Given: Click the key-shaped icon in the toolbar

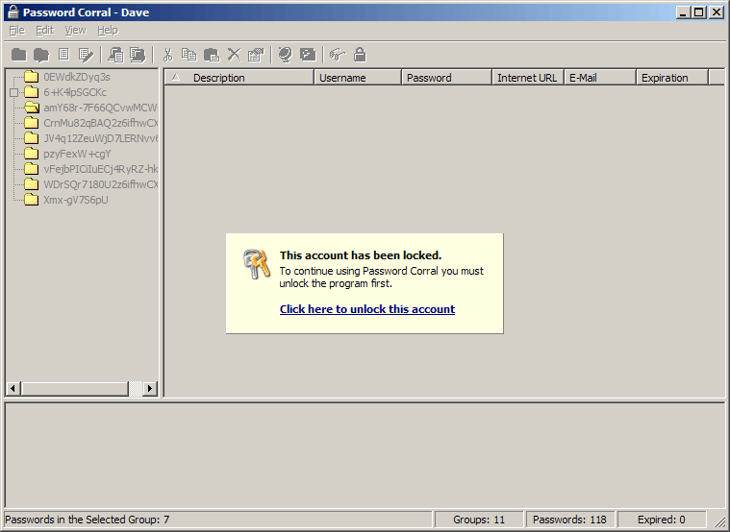Looking at the screenshot, I should pos(337,55).
